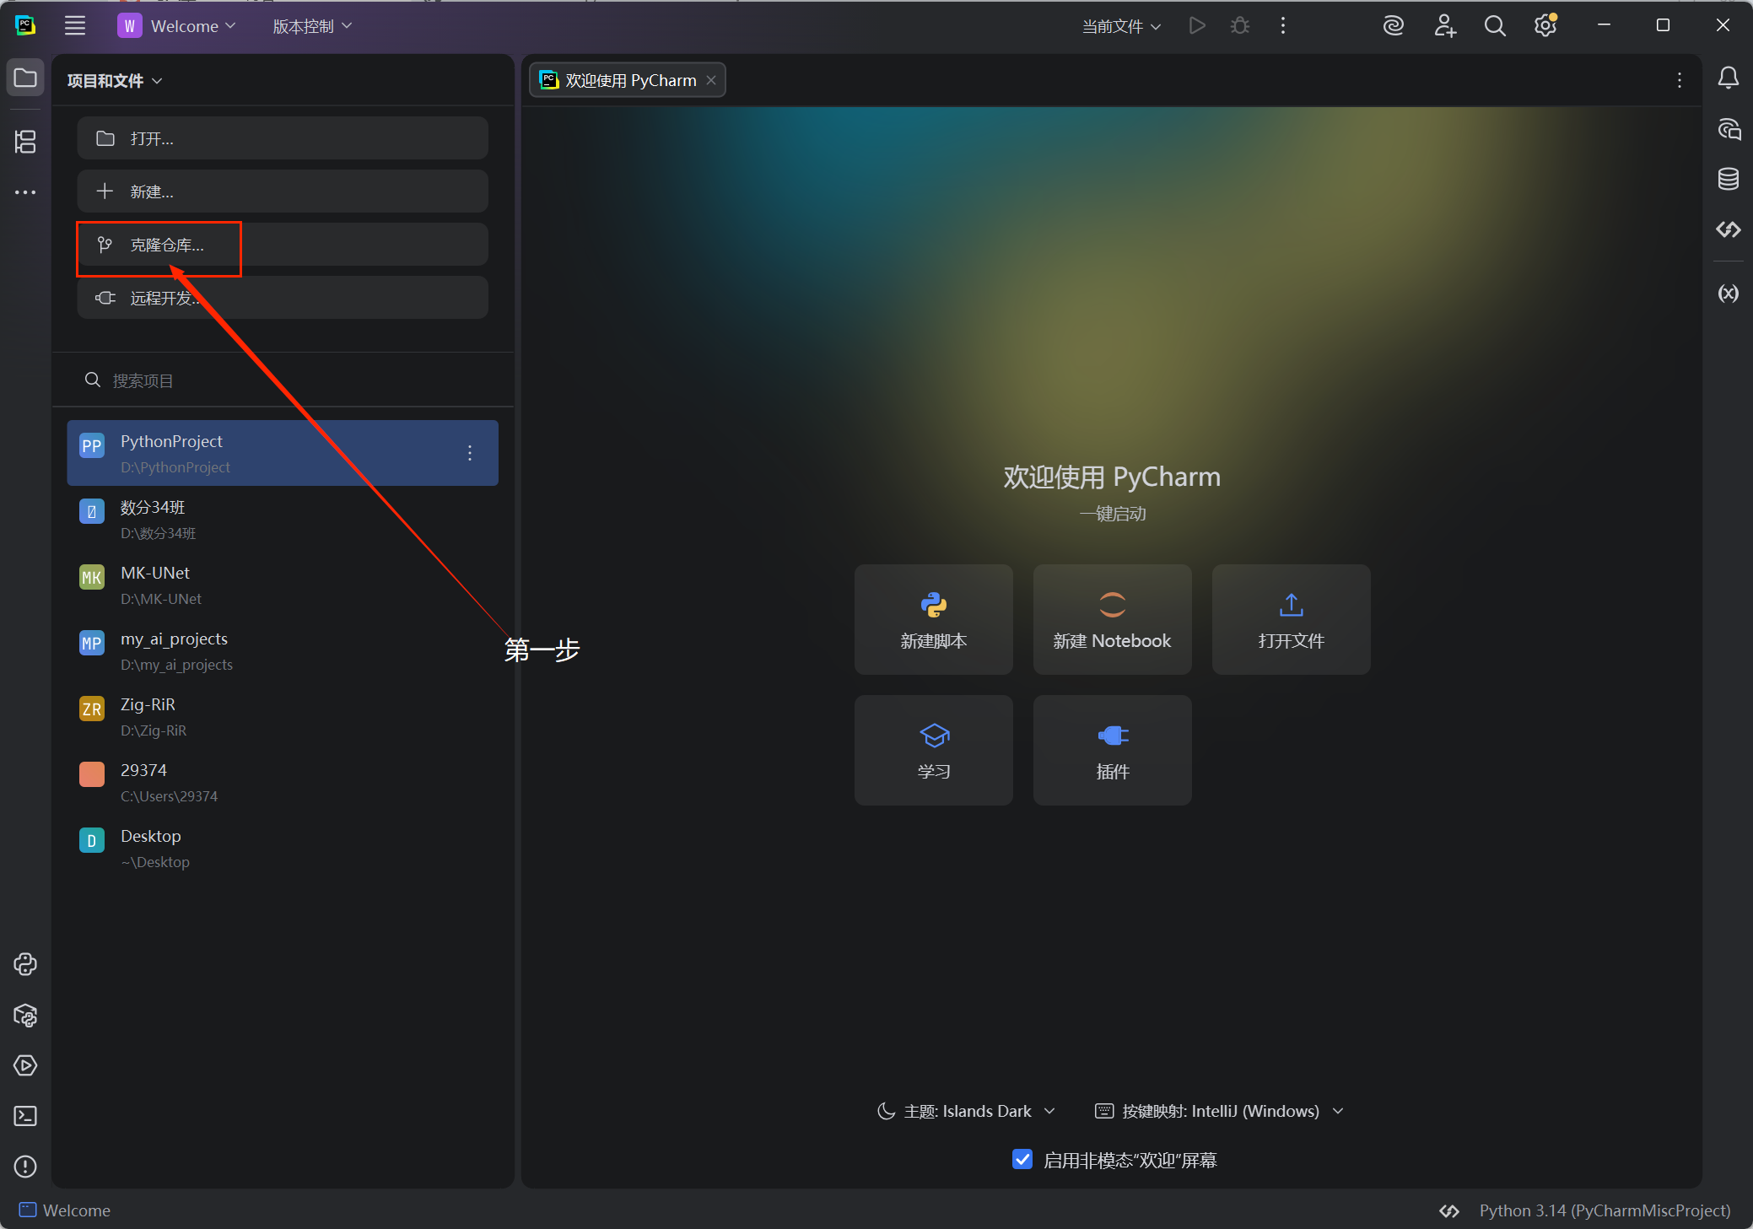Image resolution: width=1753 pixels, height=1229 pixels.
Task: Open the Zig-RiR recent project
Action: (x=283, y=716)
